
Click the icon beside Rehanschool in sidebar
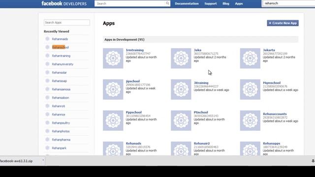click(x=47, y=47)
